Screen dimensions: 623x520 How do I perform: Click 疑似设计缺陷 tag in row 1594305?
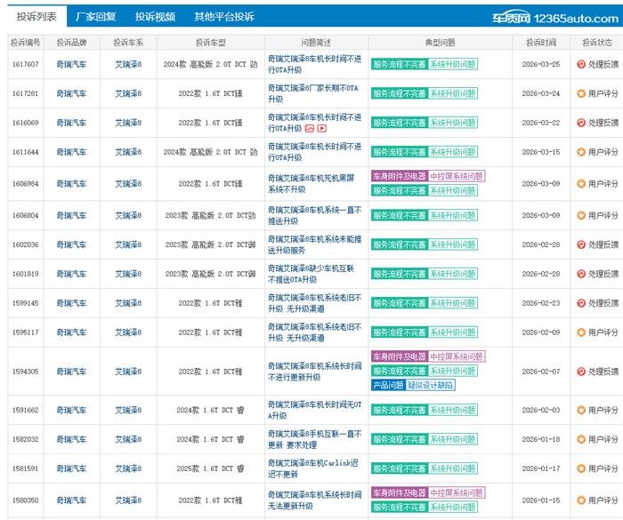pos(431,385)
